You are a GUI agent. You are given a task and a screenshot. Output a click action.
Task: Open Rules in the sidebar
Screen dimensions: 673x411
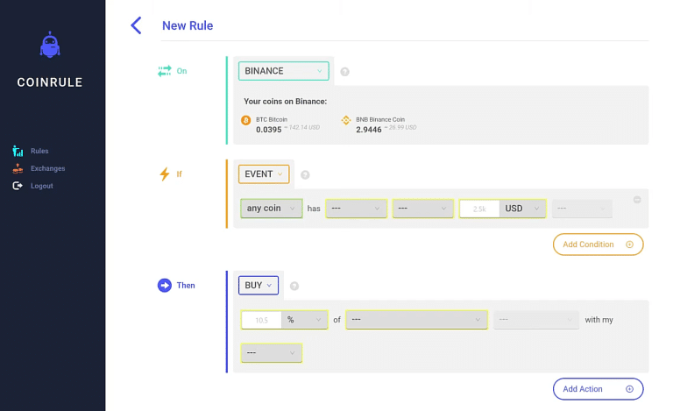(x=39, y=151)
